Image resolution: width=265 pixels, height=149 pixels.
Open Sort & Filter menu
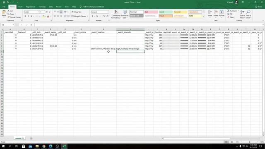click(242, 14)
